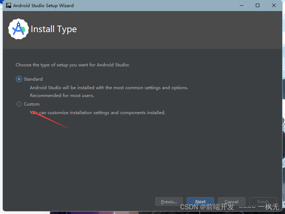This screenshot has height=214, width=285.
Task: Maximize the Setup Wizard window
Action: [x=257, y=5]
